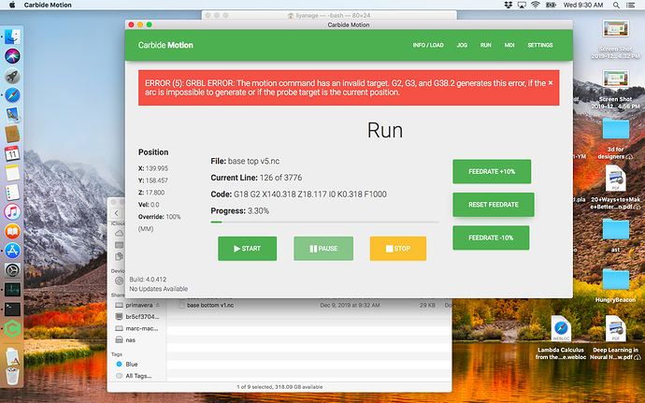Open Notes icon in the Dock
The image size is (645, 403).
[x=12, y=173]
